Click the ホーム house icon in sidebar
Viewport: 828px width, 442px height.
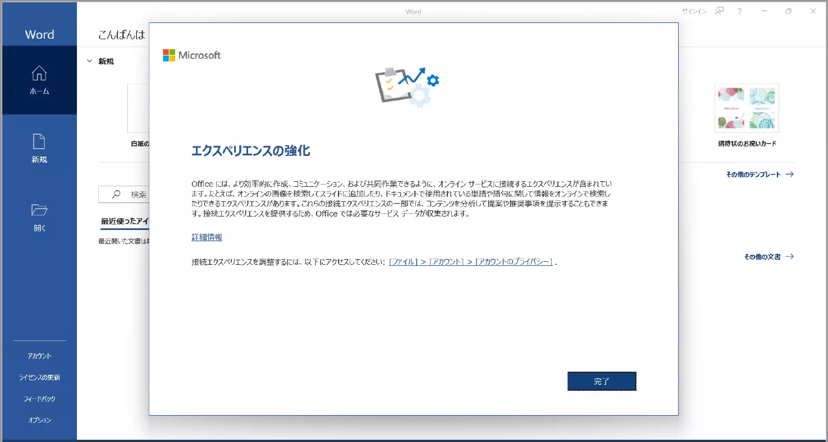(39, 73)
